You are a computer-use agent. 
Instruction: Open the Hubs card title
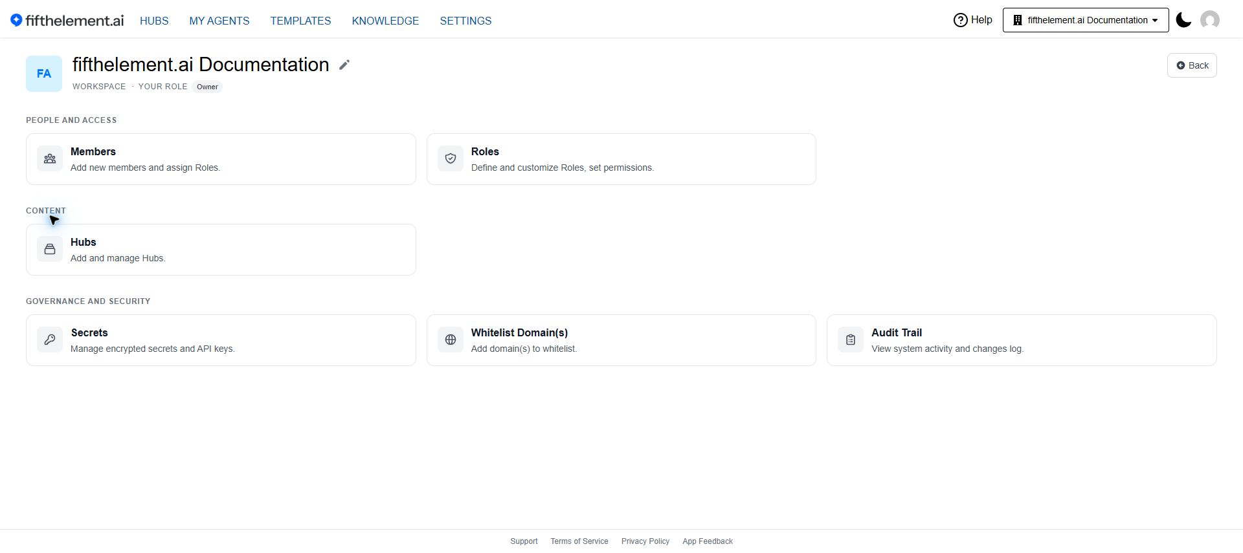84,242
